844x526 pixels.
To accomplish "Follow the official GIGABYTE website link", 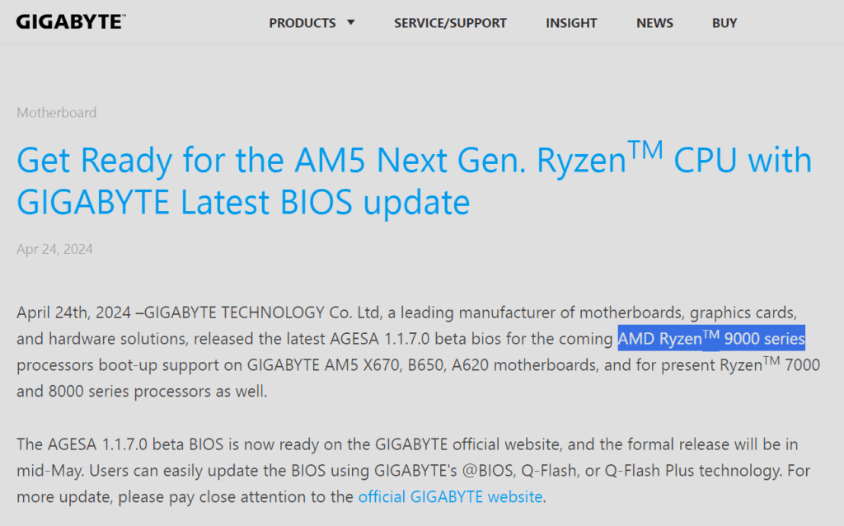I will pos(450,497).
